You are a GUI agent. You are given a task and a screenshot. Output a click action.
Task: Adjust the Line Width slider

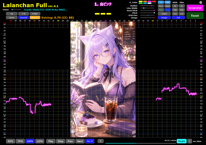[148, 8]
